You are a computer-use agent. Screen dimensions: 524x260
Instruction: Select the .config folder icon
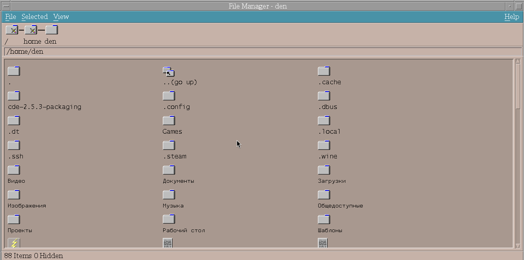click(169, 96)
